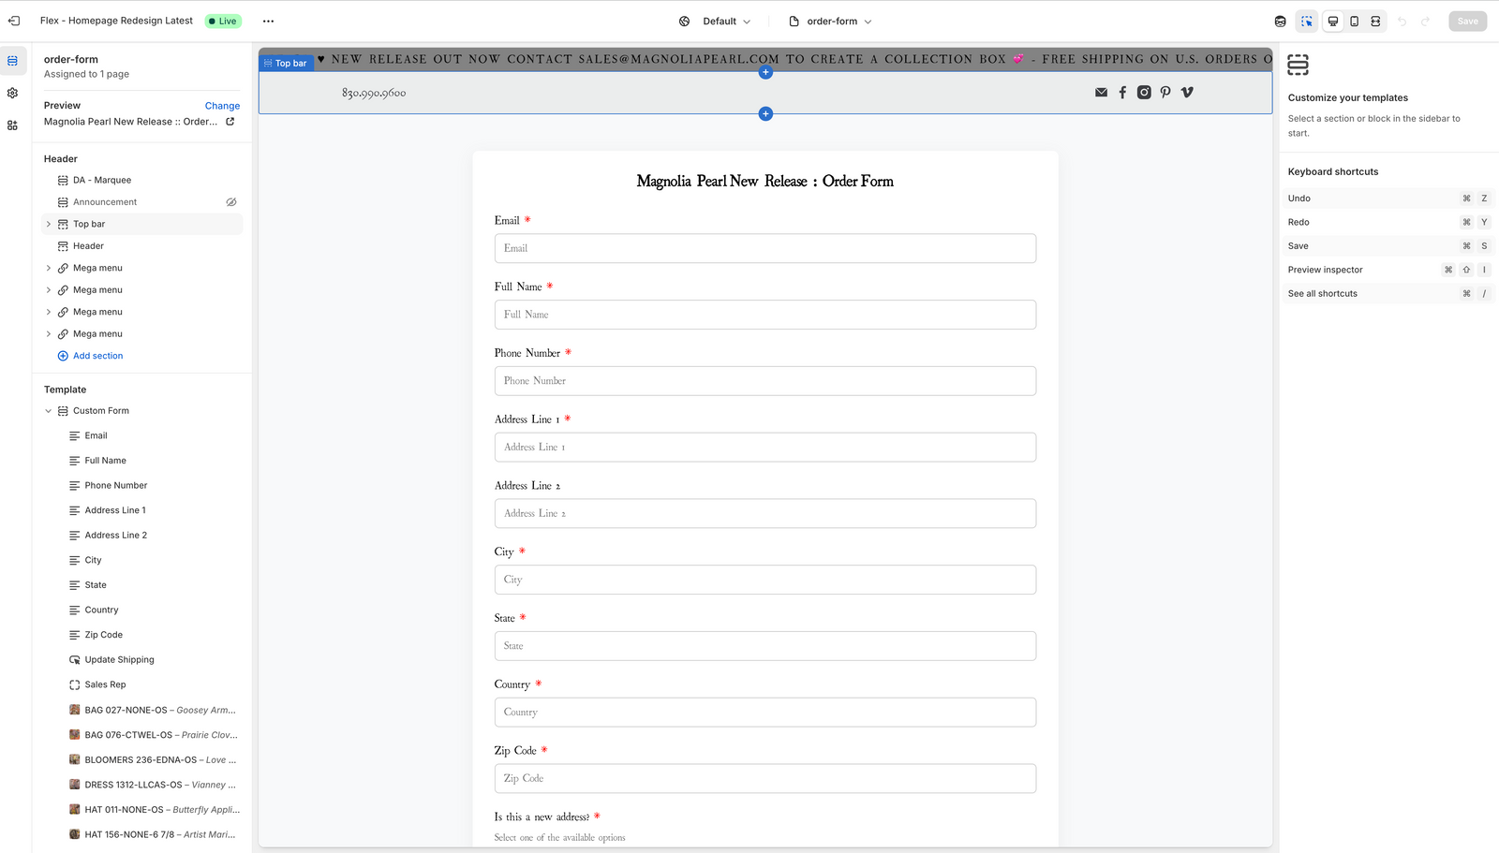1499x853 pixels.
Task: Open Theme settings gear in left rail
Action: click(x=12, y=93)
